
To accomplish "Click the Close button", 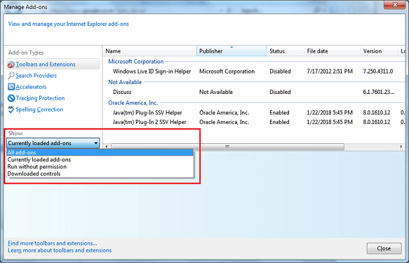I will (384, 248).
